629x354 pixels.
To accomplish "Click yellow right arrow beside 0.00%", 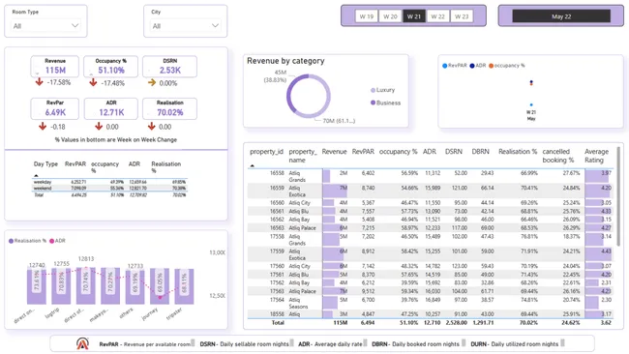I will 152,82.
